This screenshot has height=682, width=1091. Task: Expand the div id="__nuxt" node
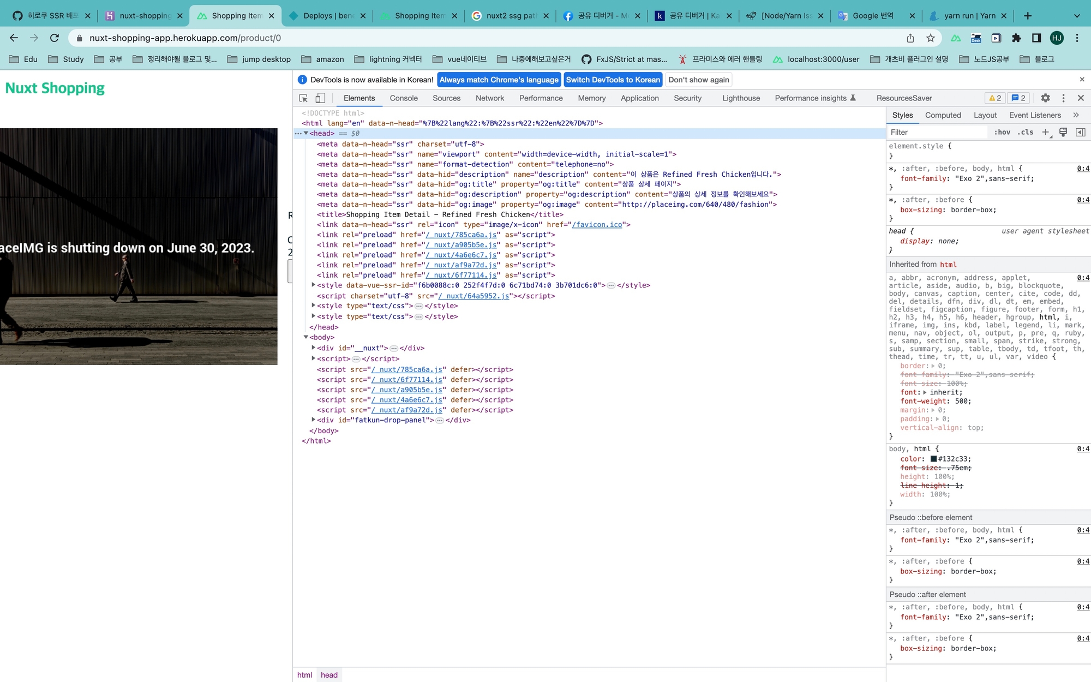pyautogui.click(x=314, y=348)
